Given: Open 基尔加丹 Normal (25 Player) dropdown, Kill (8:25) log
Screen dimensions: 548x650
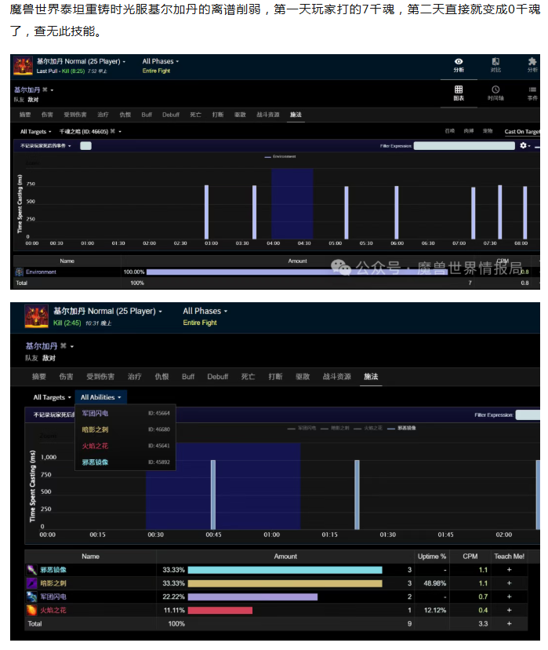Looking at the screenshot, I should [x=81, y=61].
